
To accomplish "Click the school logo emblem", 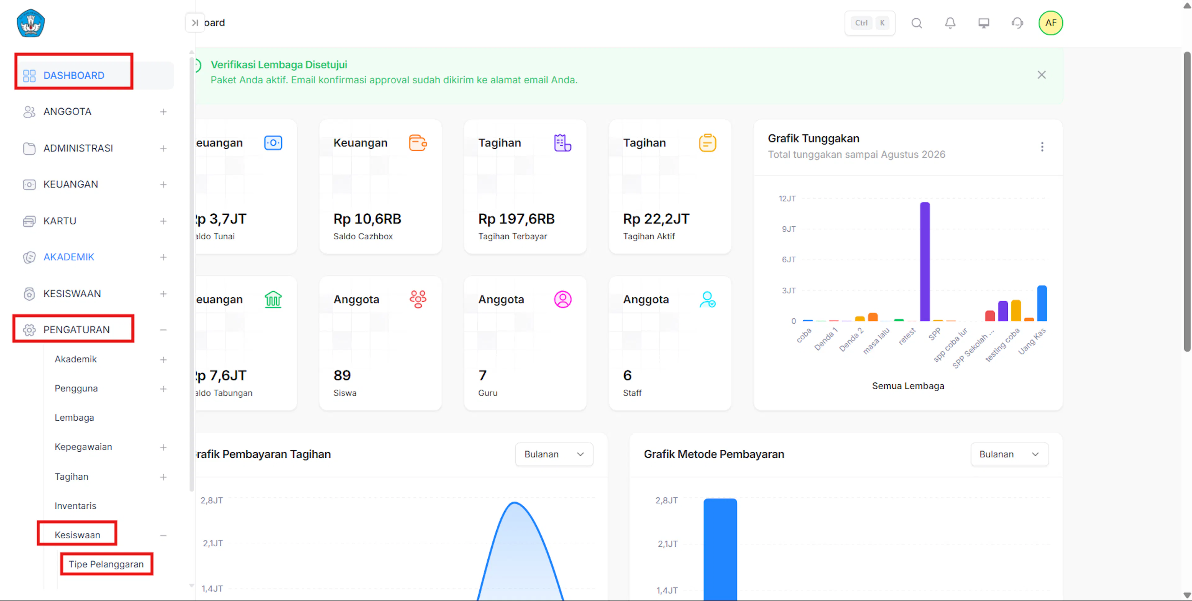I will [x=30, y=23].
